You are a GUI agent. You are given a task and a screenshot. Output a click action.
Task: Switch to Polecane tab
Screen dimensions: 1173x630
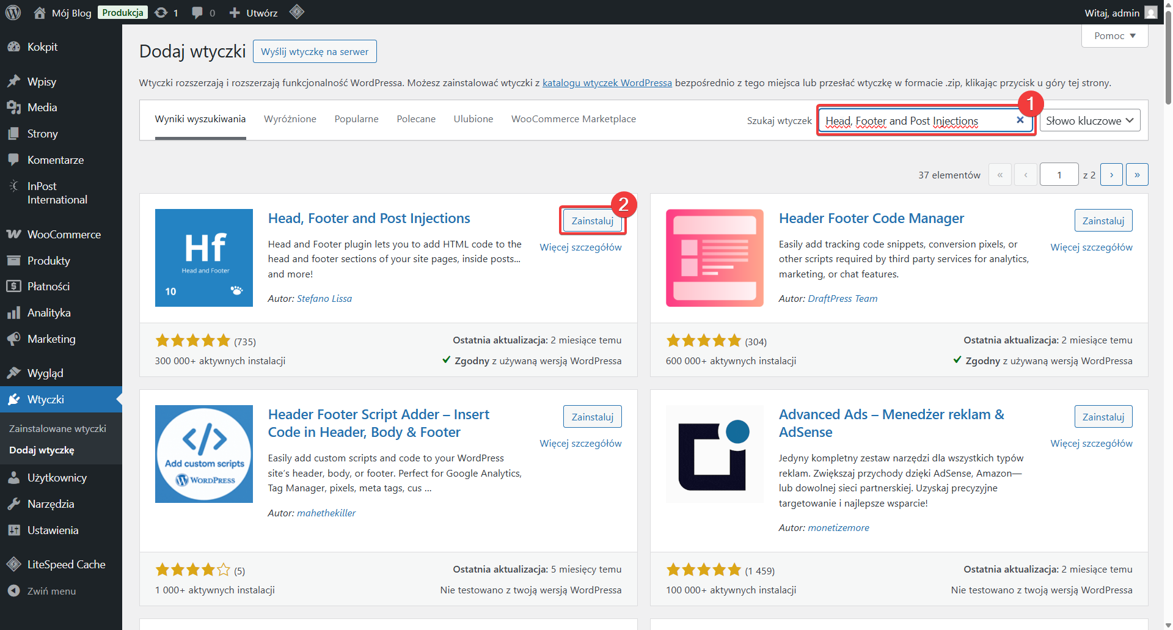point(416,119)
